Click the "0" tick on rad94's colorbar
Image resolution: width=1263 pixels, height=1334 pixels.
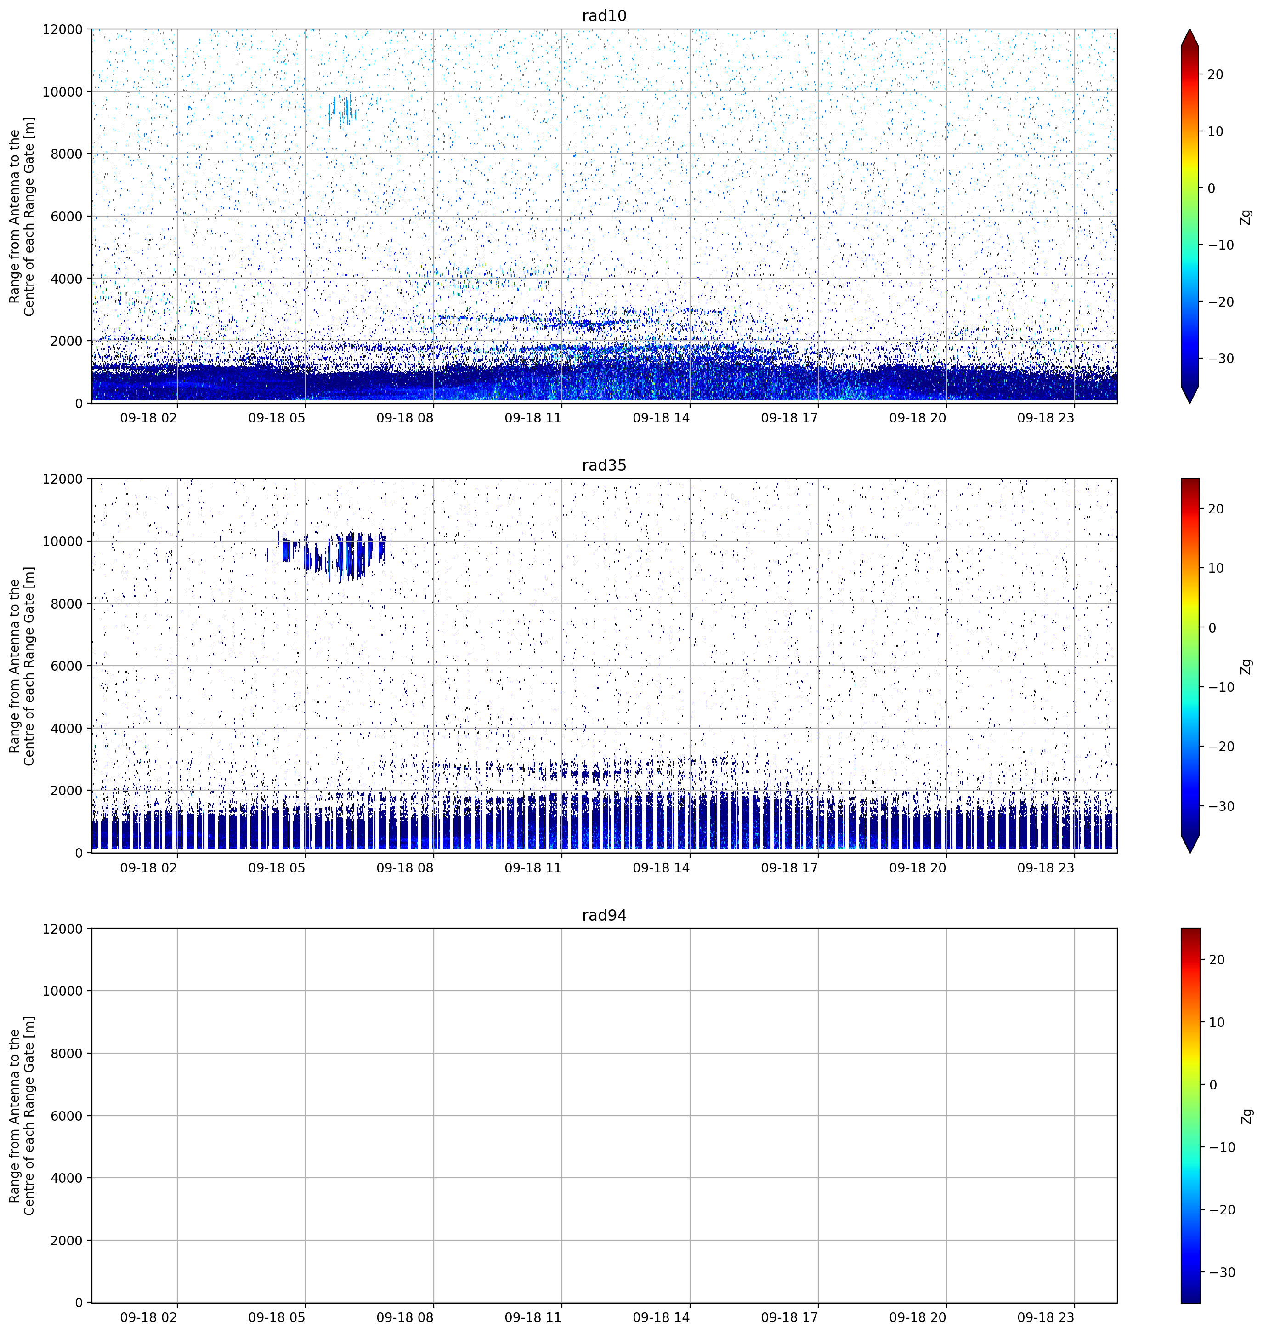[x=1213, y=1085]
